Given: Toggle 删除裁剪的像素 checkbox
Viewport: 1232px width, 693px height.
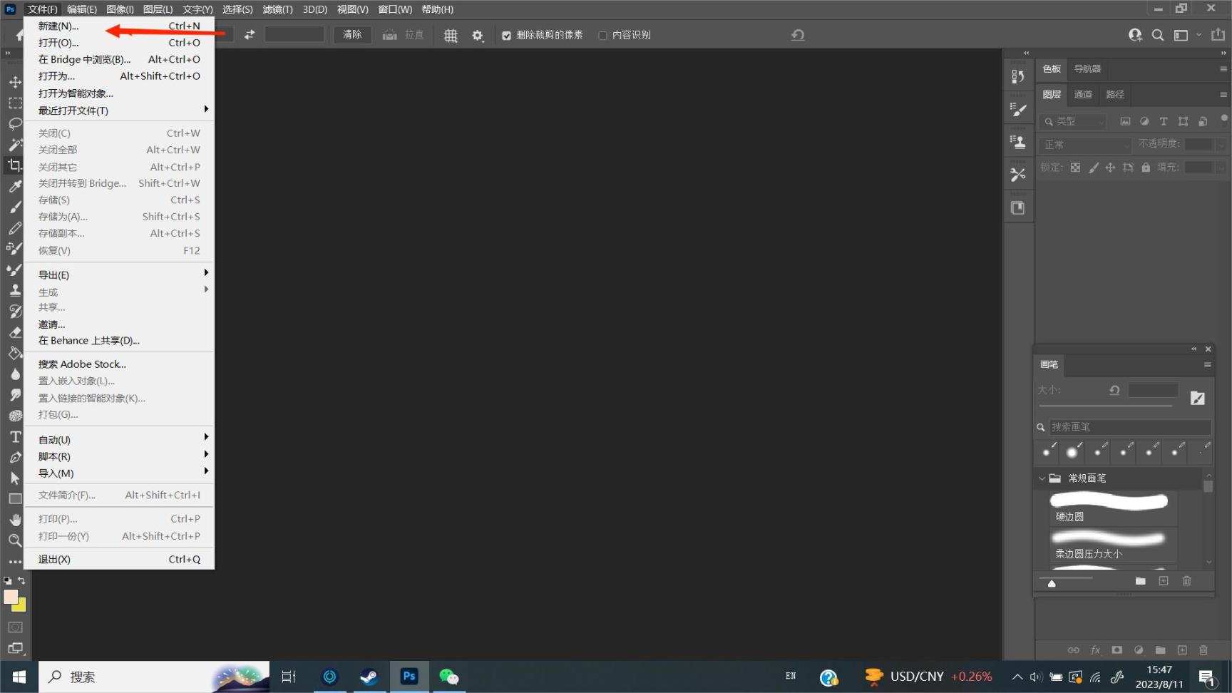Looking at the screenshot, I should (506, 35).
